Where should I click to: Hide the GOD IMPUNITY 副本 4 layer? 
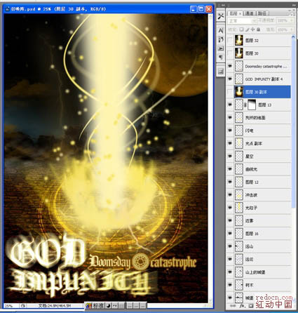click(x=230, y=79)
